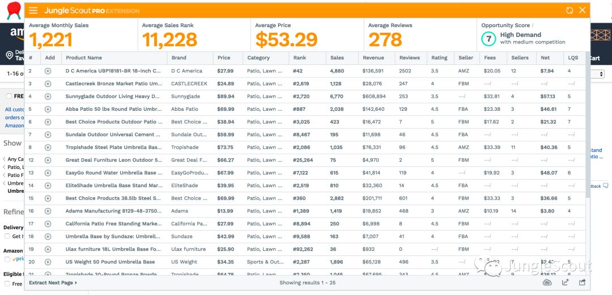Click the Castlecreek Bronze Market Patio product name
The image size is (612, 295).
[x=113, y=84]
